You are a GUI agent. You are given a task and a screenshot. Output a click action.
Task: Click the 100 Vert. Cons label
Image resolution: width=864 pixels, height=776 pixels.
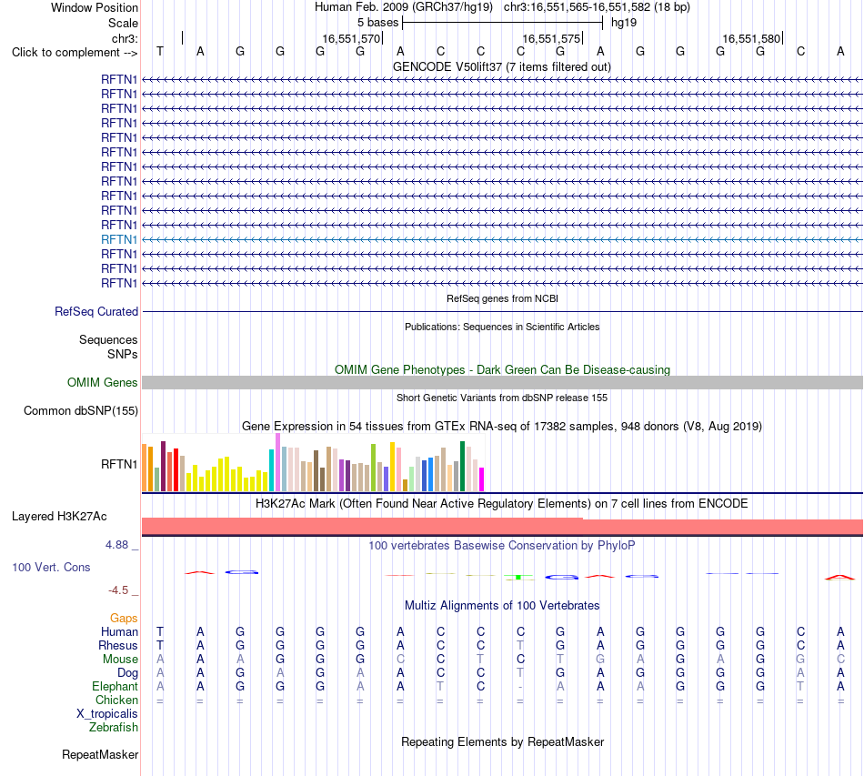[x=51, y=567]
